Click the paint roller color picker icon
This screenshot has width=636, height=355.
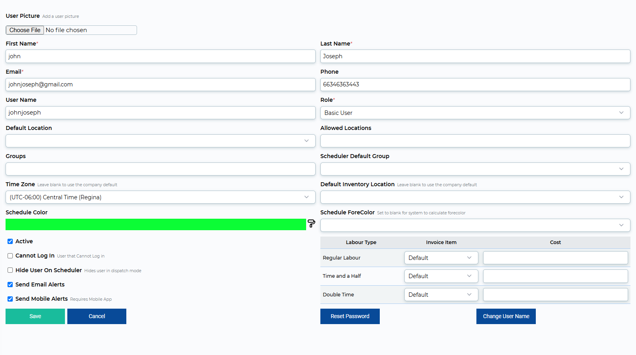[x=311, y=223]
